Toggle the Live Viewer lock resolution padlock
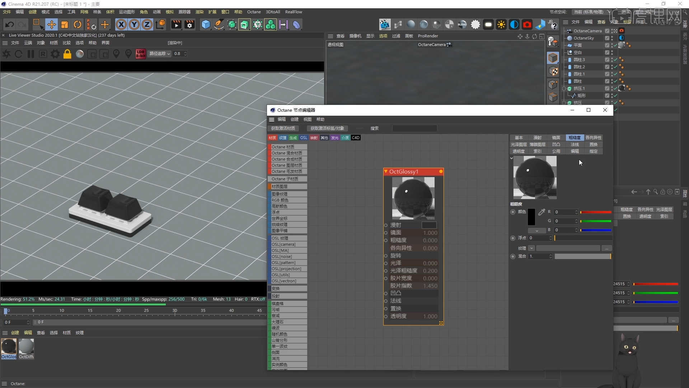This screenshot has height=388, width=689. tap(67, 54)
